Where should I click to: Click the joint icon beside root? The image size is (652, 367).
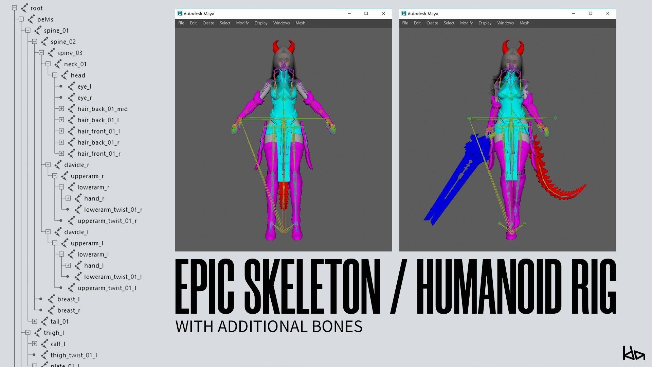coord(24,8)
